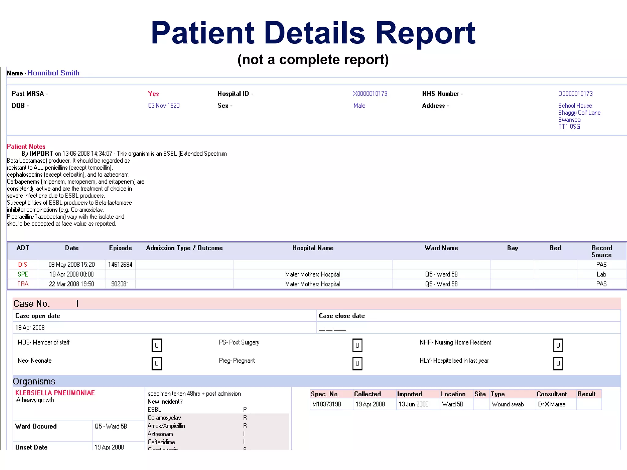This screenshot has width=627, height=470.
Task: Toggle the Preg Pregnant checkbox
Action: tap(357, 364)
